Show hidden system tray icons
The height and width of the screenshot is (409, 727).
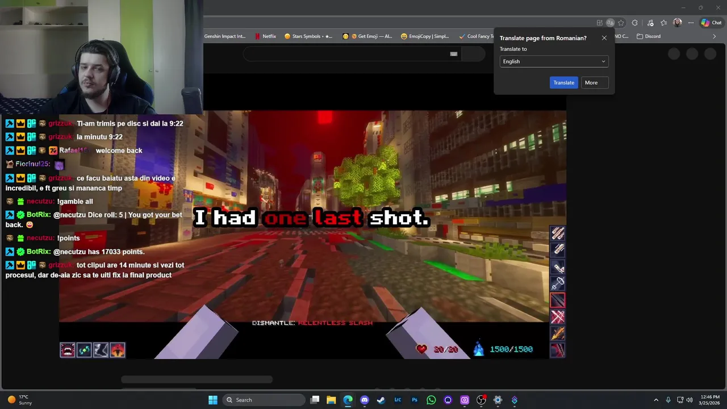(x=656, y=400)
